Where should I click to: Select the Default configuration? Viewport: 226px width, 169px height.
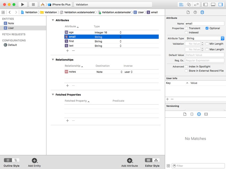click(12, 45)
